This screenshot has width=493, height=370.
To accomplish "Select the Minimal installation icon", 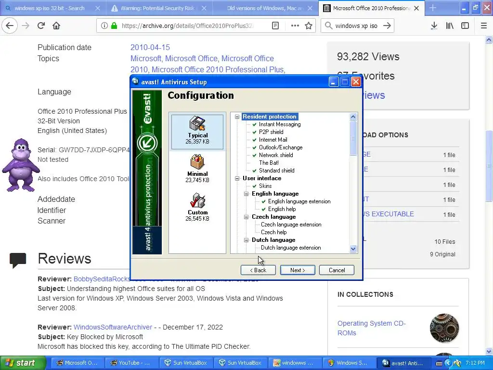I will tap(197, 162).
